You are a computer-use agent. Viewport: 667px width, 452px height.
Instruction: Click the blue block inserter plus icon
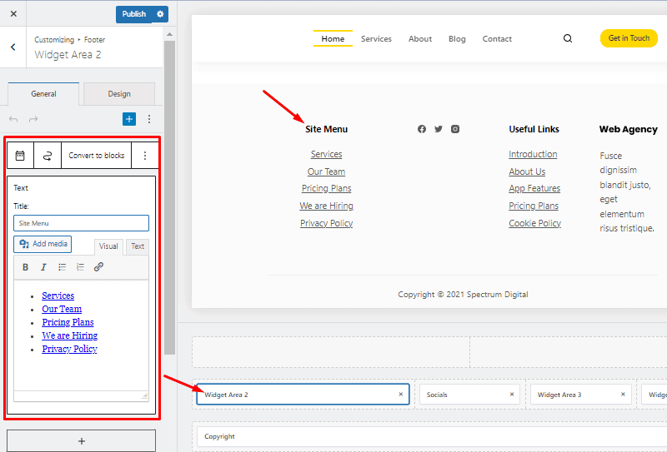click(129, 119)
